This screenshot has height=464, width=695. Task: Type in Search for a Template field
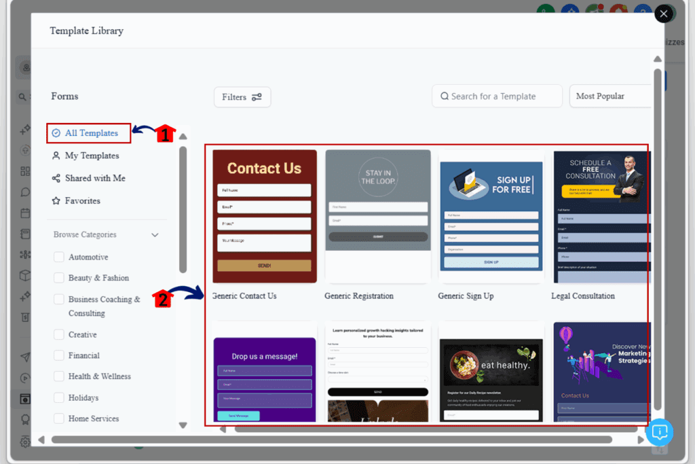[x=502, y=96]
